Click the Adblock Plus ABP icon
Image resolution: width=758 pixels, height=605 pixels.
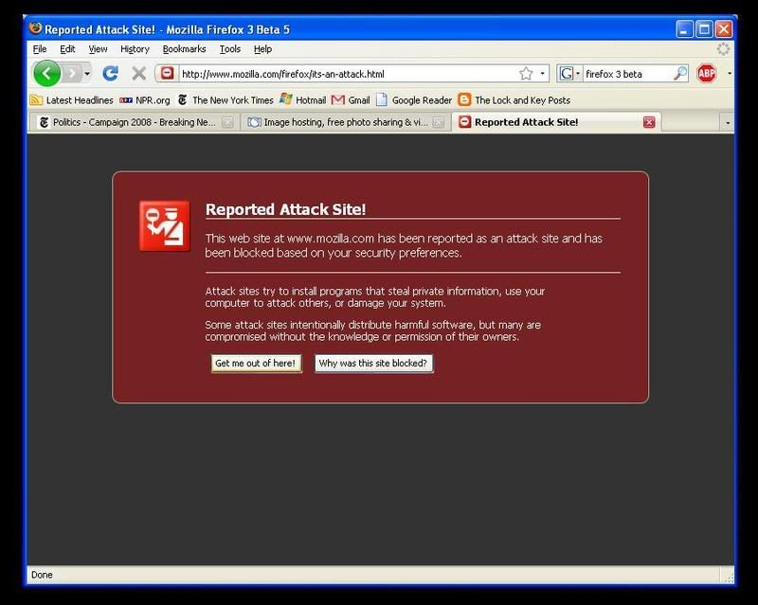(x=707, y=73)
